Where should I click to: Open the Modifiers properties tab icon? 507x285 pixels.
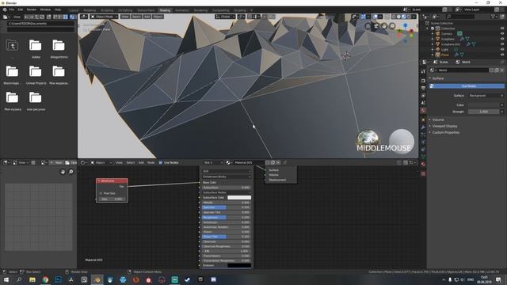click(423, 127)
